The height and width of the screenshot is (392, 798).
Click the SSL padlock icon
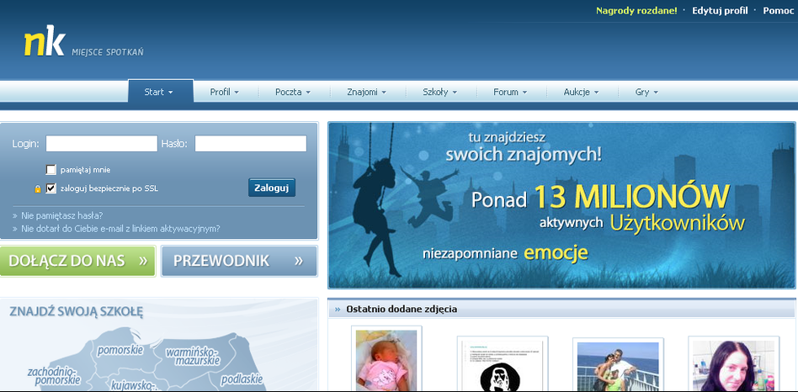(37, 189)
